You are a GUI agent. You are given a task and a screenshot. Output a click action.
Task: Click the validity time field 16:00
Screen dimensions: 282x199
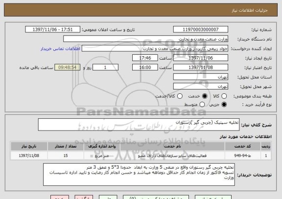(x=145, y=67)
